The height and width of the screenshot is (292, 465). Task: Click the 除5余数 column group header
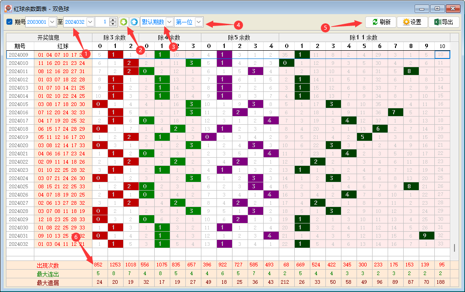click(x=240, y=37)
